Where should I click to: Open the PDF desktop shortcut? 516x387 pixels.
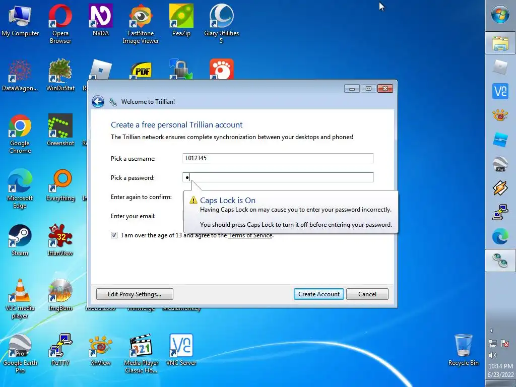pyautogui.click(x=141, y=70)
